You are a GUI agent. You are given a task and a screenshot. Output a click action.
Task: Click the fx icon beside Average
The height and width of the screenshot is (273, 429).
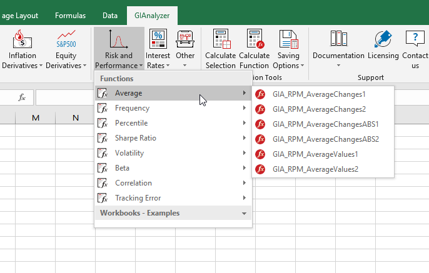click(103, 93)
